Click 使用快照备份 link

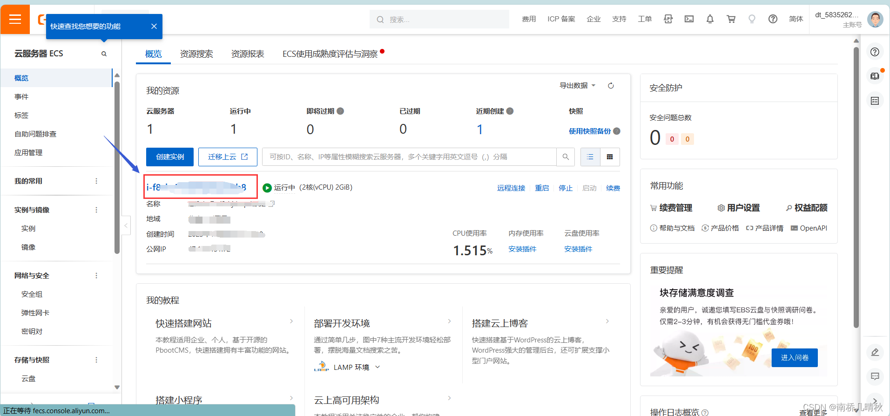click(x=590, y=131)
